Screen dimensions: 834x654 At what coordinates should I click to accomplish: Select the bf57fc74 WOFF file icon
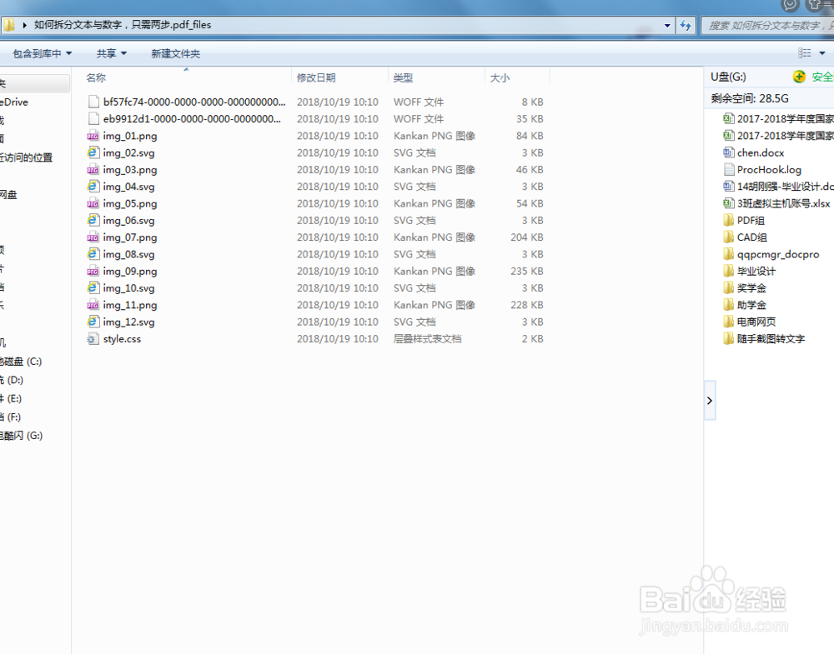(x=93, y=102)
